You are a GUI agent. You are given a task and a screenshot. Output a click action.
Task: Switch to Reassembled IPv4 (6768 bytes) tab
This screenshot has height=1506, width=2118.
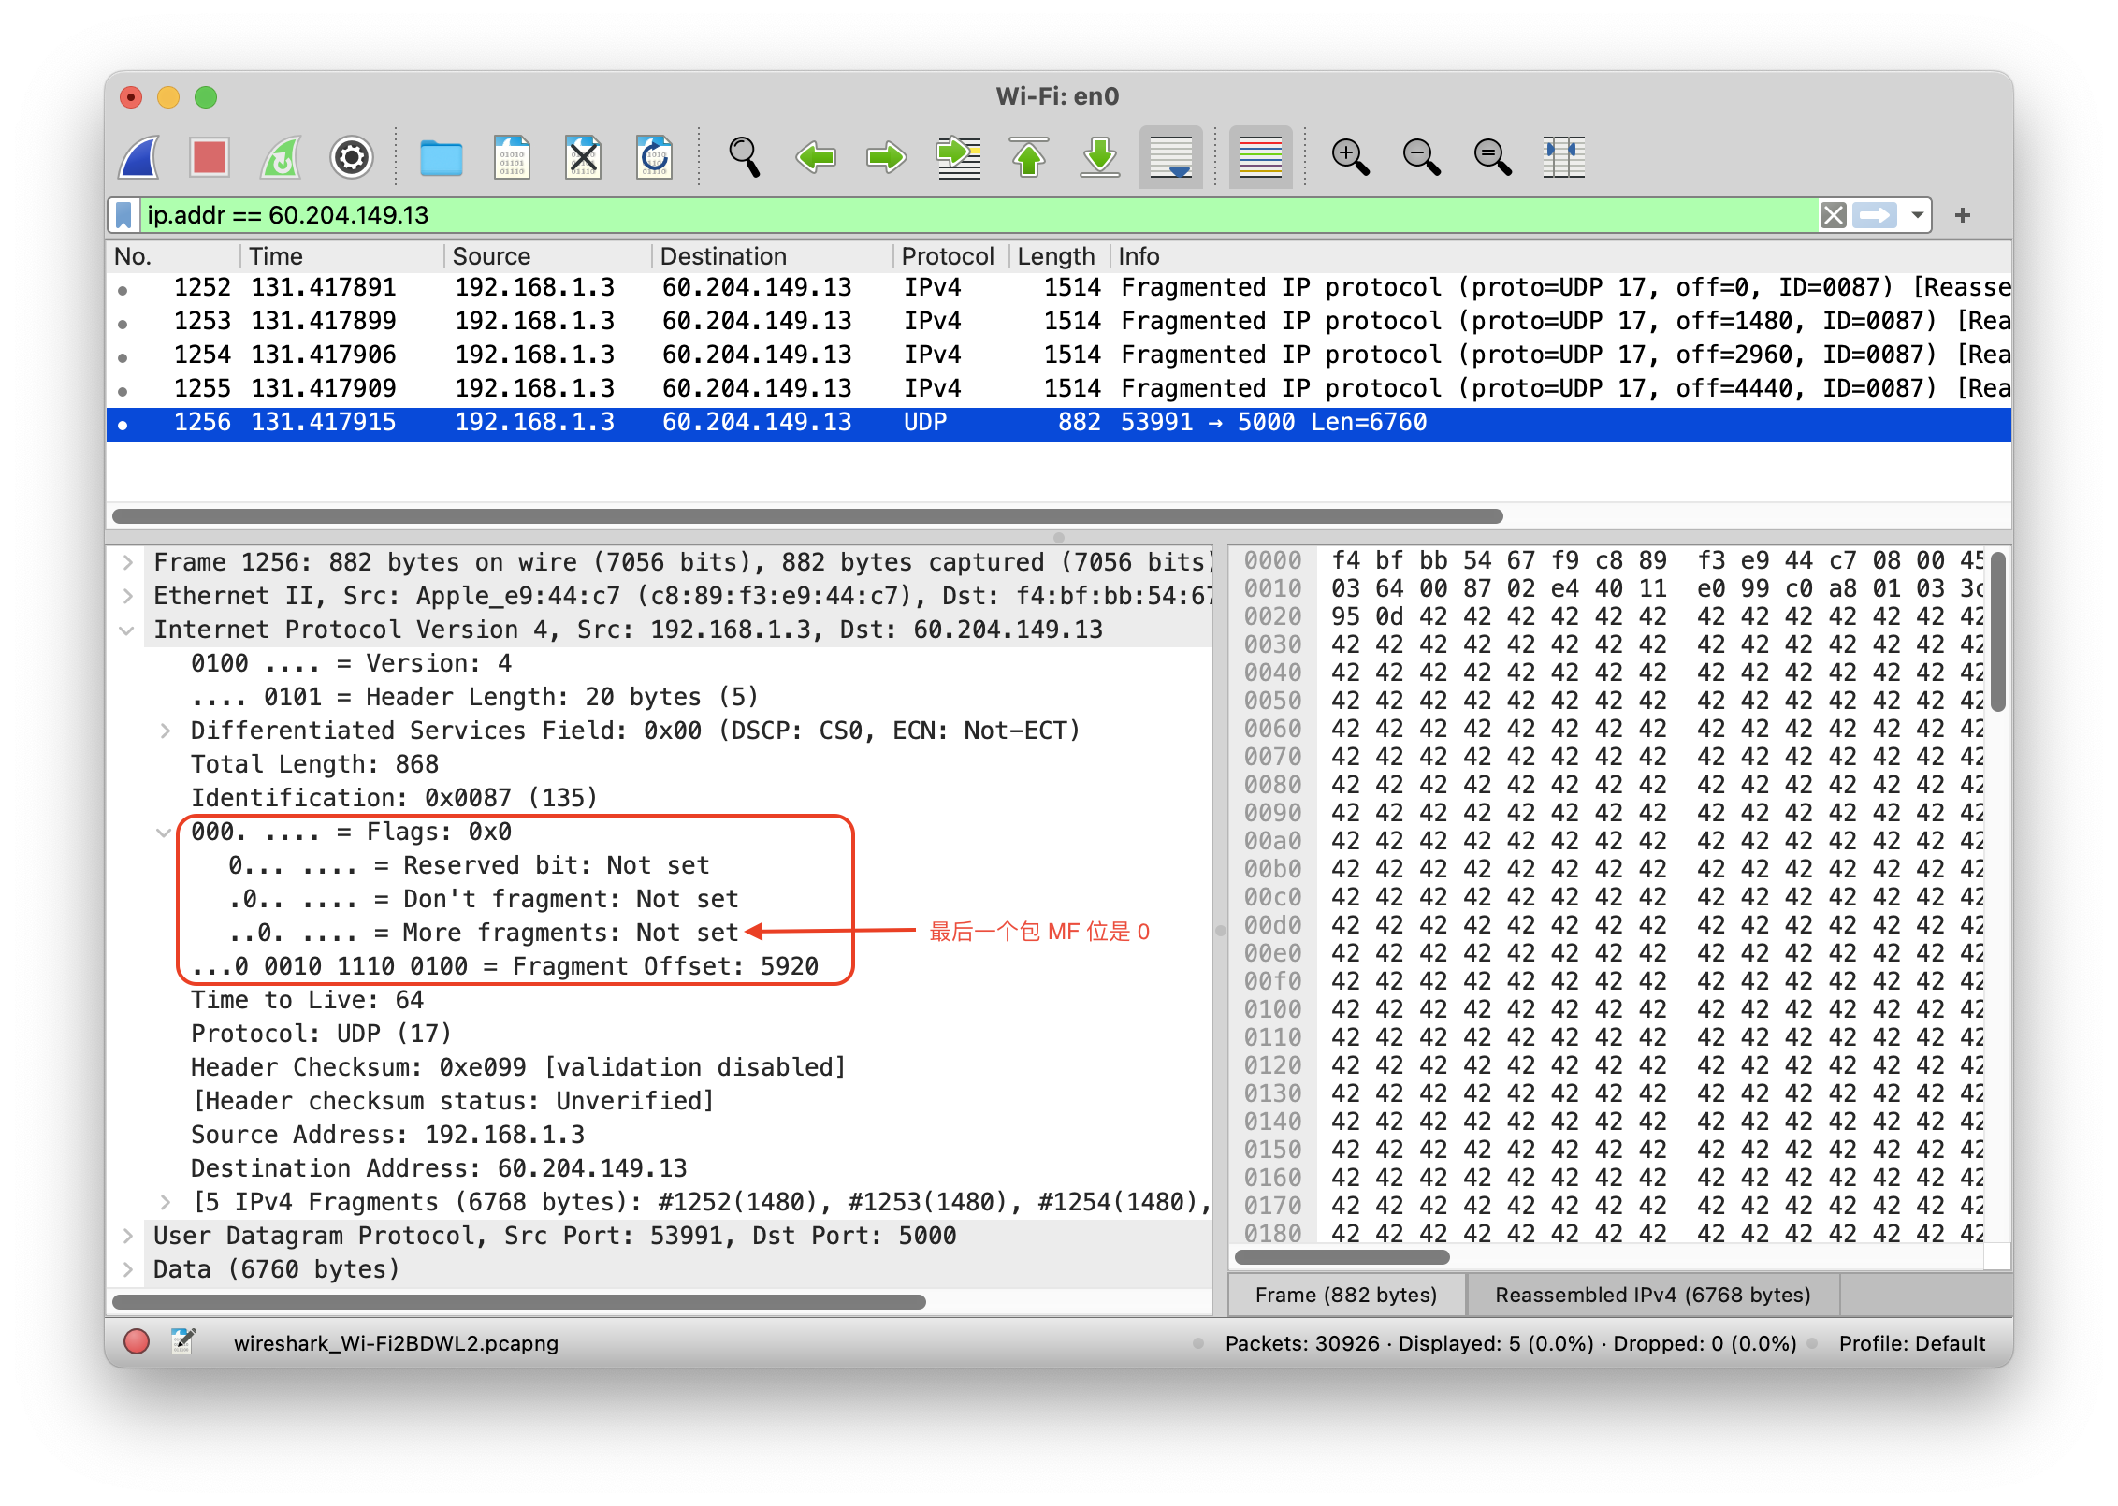click(1652, 1295)
